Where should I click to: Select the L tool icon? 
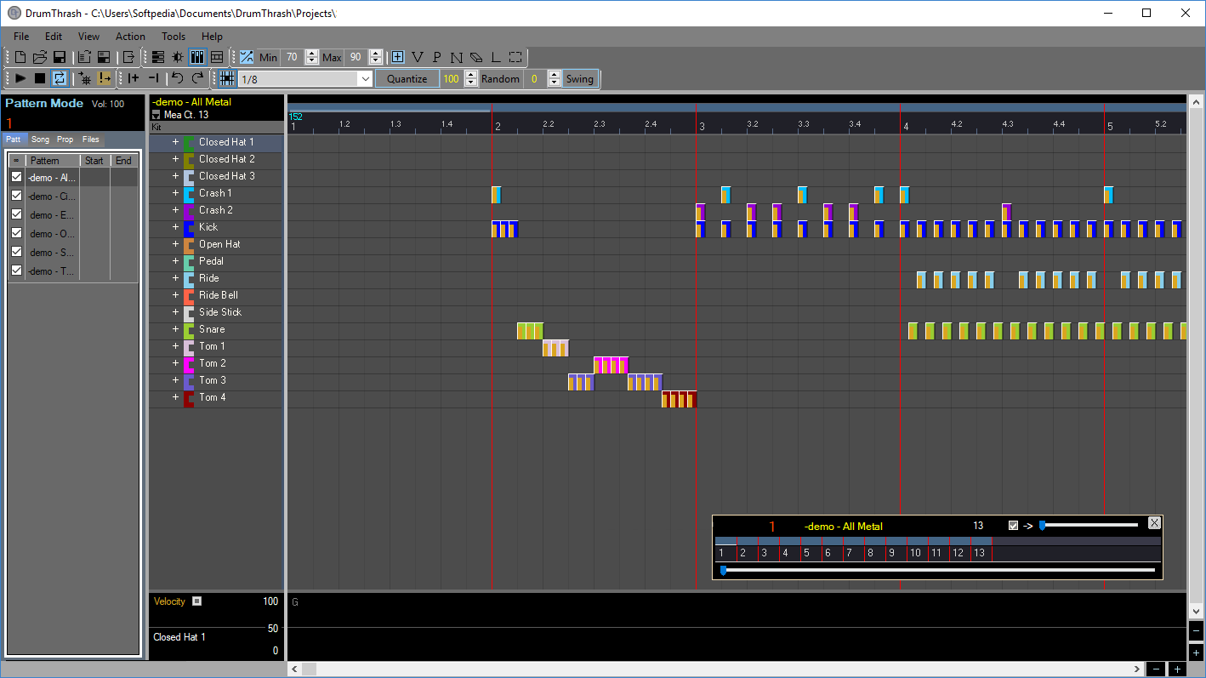coord(496,57)
